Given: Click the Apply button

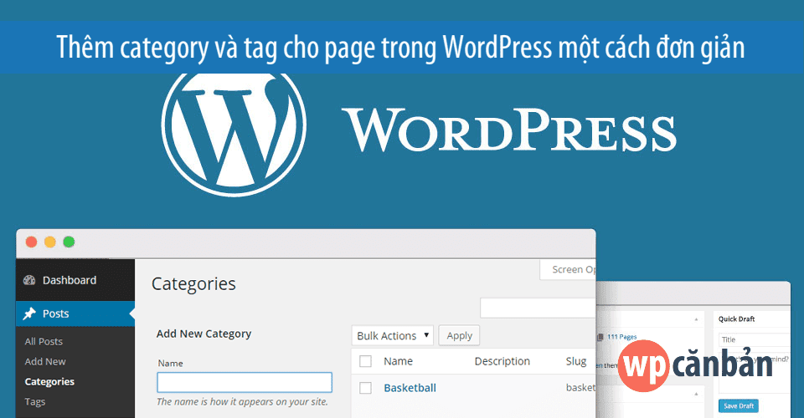Looking at the screenshot, I should pos(459,335).
